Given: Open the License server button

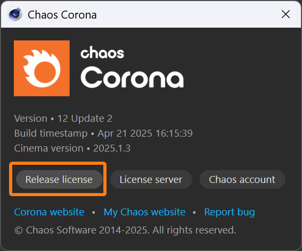Looking at the screenshot, I should pos(151,179).
